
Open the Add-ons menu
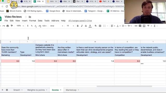pos(55,21)
